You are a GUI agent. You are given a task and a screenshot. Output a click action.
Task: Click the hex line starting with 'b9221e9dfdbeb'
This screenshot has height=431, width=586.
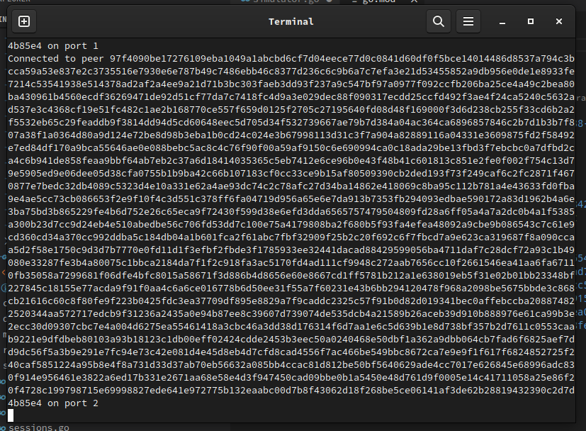click(x=291, y=340)
